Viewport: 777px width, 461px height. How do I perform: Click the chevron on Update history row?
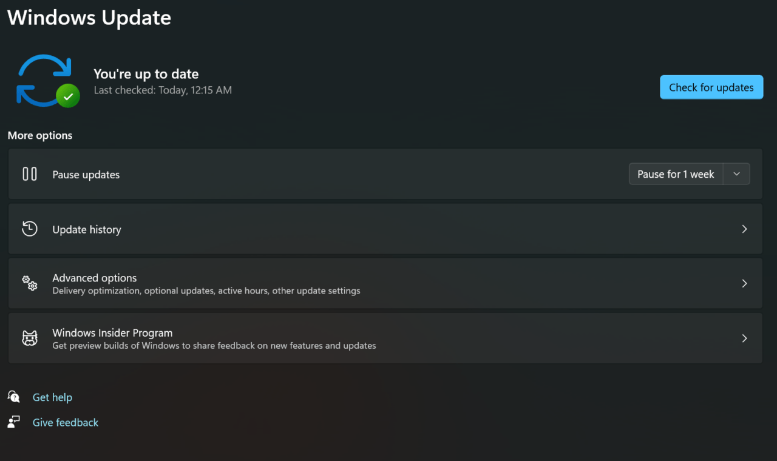tap(744, 229)
